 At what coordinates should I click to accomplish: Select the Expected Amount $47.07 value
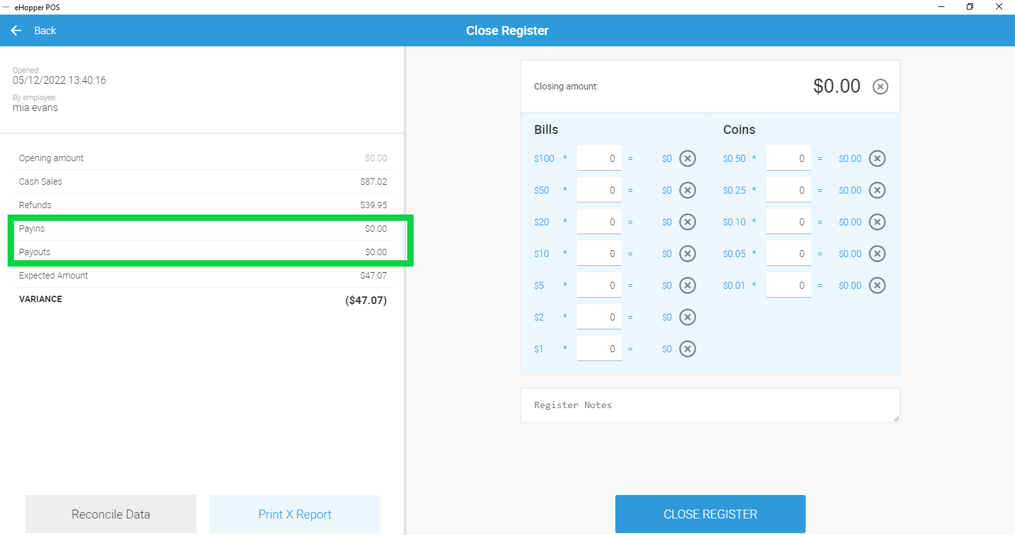(x=374, y=275)
